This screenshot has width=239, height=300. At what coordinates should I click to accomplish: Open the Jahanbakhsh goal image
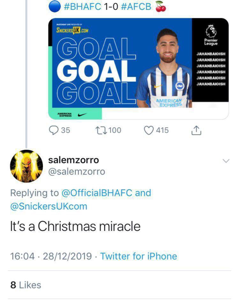click(x=138, y=69)
